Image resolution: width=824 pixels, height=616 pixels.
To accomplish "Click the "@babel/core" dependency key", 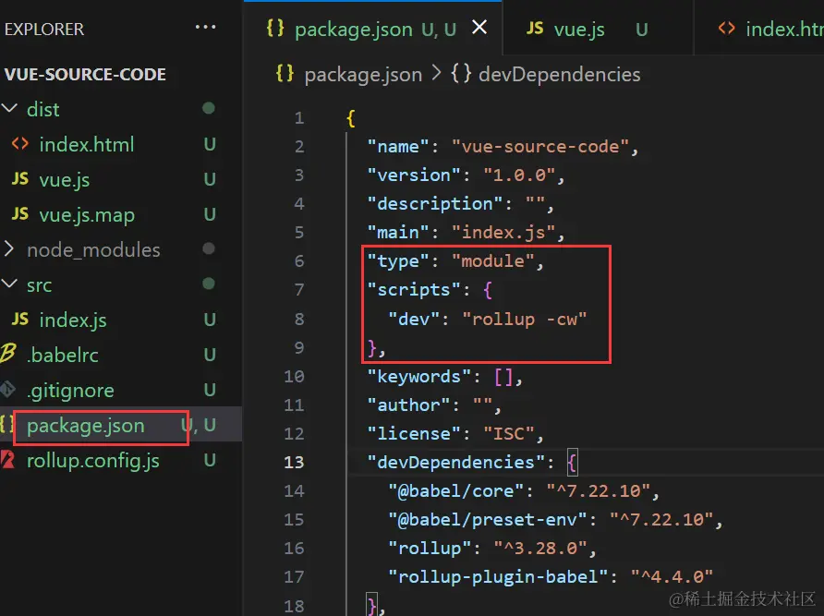I will point(455,491).
